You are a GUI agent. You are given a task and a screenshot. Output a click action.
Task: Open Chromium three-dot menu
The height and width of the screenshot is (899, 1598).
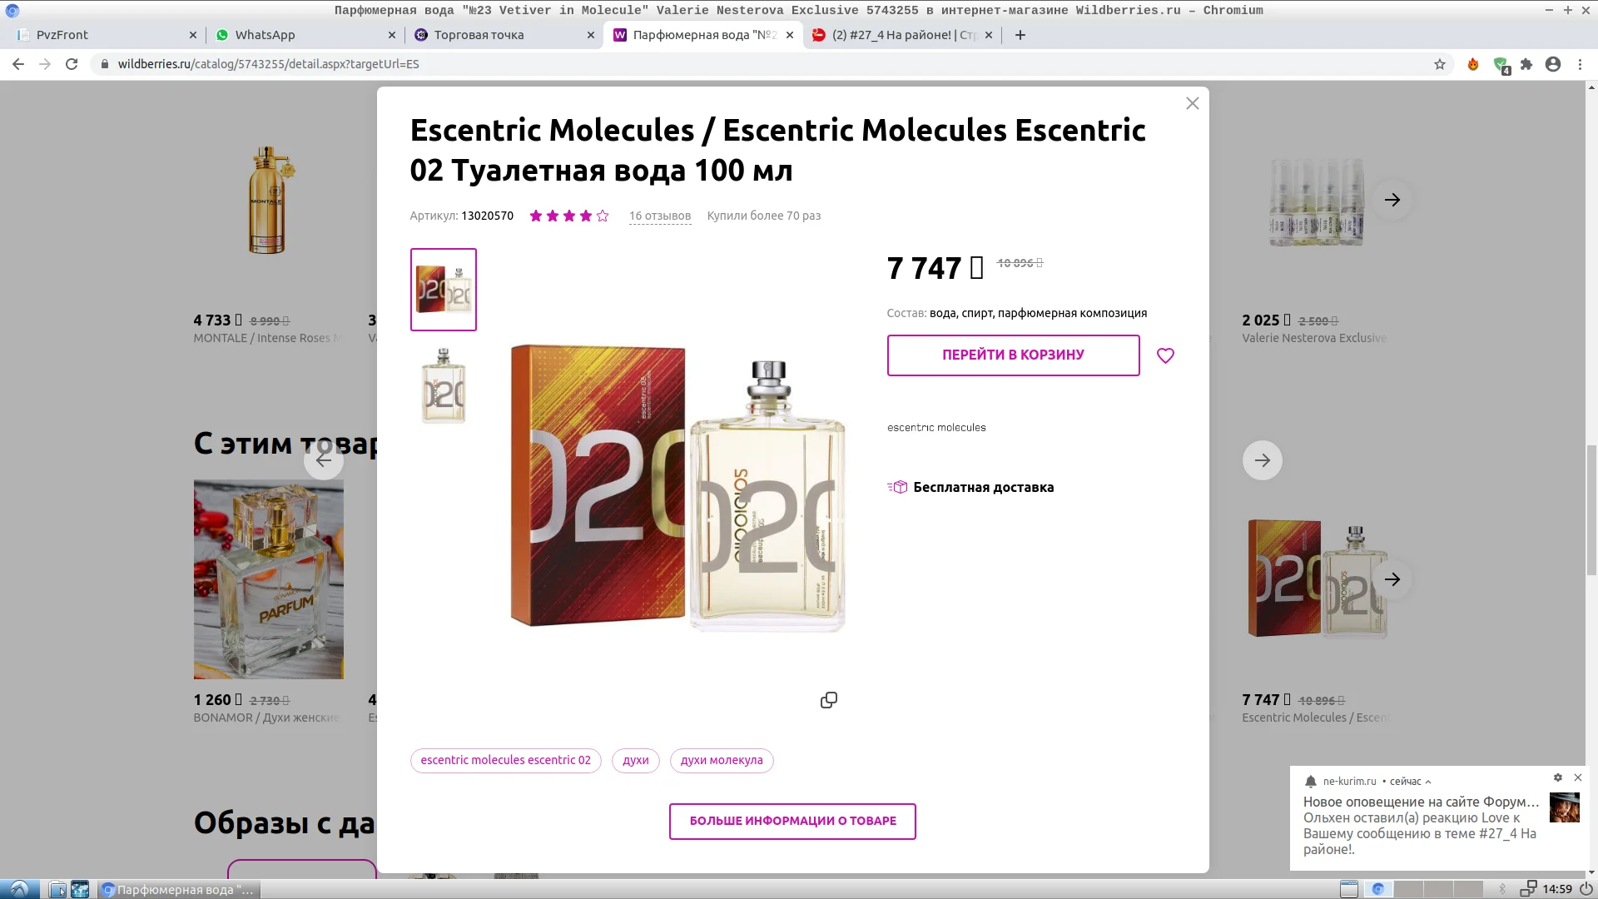[1580, 64]
